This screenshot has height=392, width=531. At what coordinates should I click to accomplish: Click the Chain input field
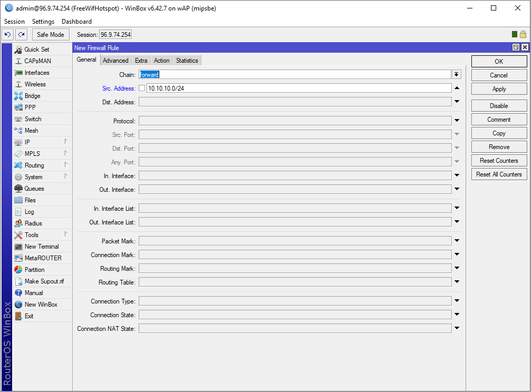295,74
